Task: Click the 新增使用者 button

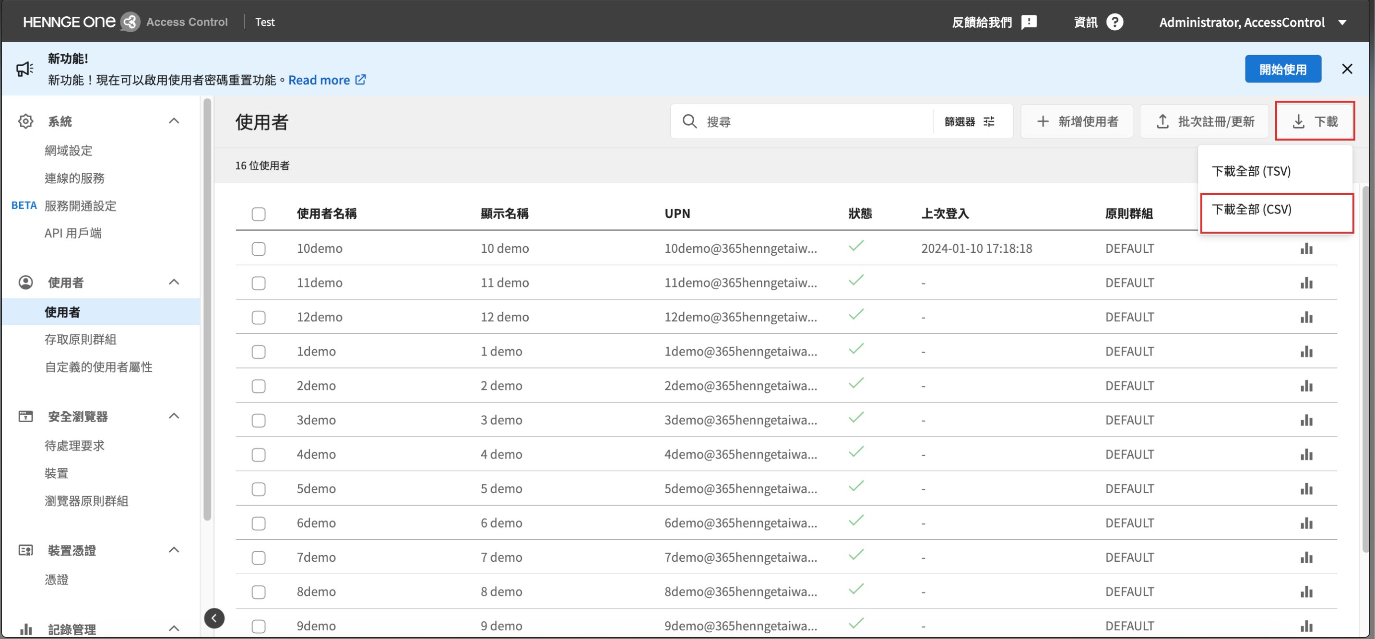Action: tap(1077, 122)
